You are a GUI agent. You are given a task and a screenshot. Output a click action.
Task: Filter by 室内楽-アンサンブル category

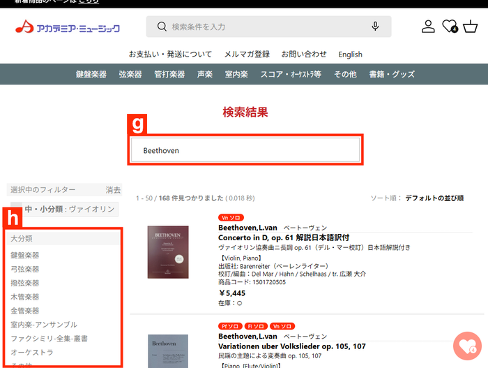[44, 325]
